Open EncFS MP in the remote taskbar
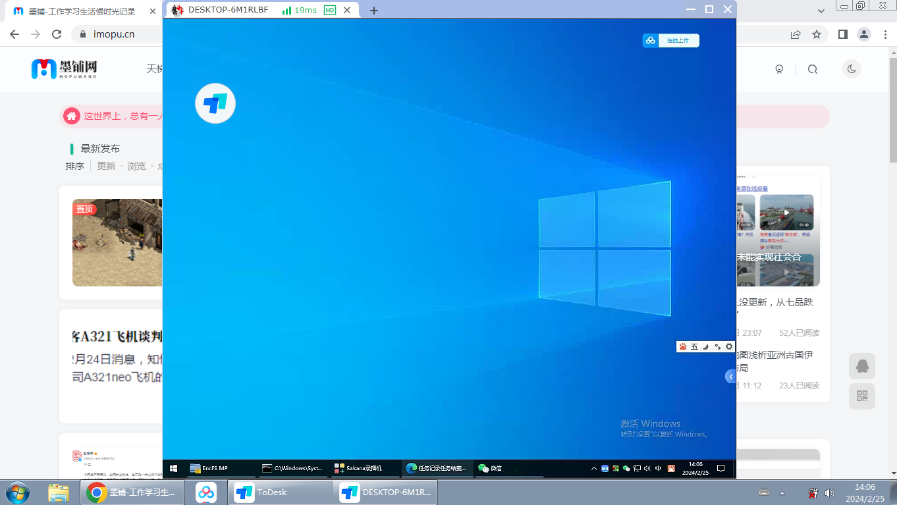This screenshot has height=505, width=897. (x=220, y=468)
